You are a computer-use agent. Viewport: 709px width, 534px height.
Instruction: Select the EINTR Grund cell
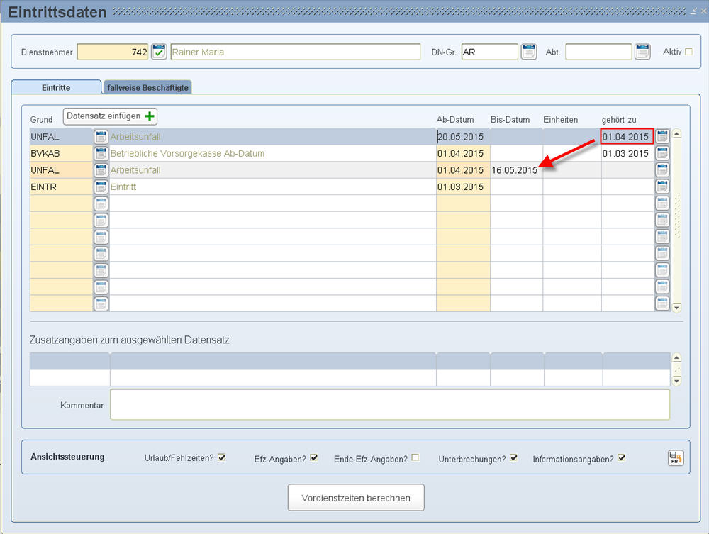click(62, 187)
